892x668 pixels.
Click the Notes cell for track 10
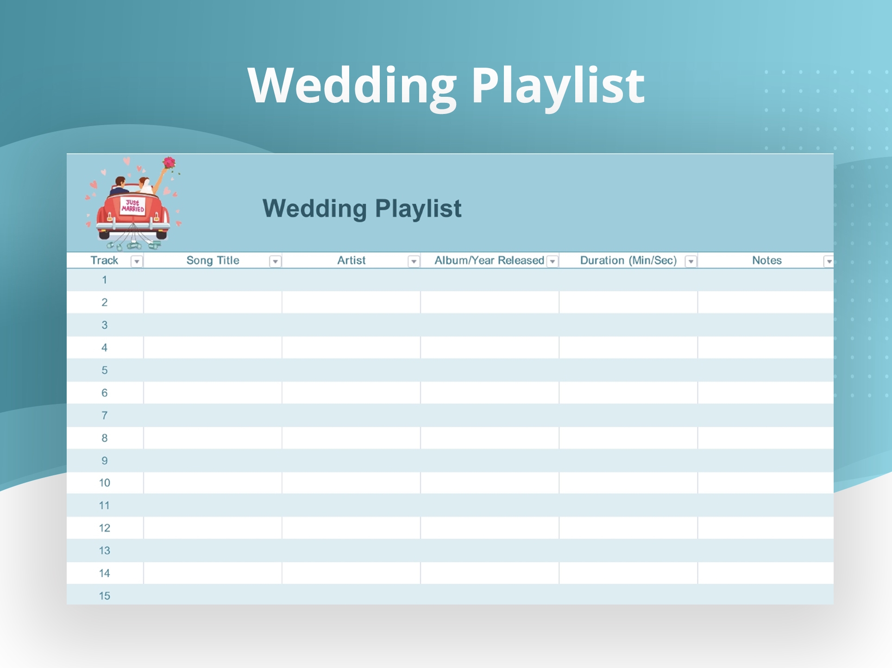click(x=765, y=483)
